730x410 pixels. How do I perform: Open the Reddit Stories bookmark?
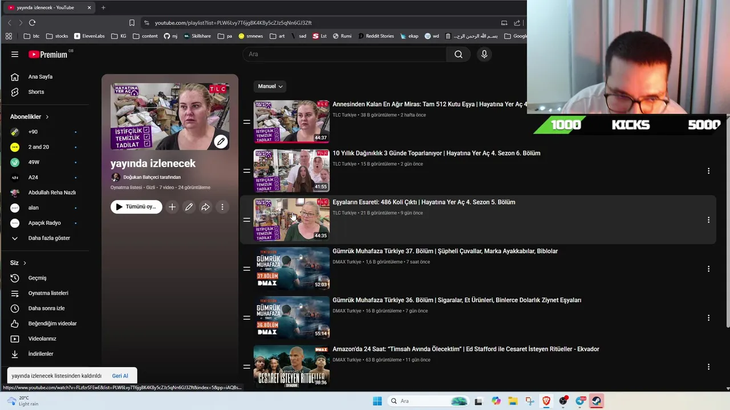coord(376,36)
